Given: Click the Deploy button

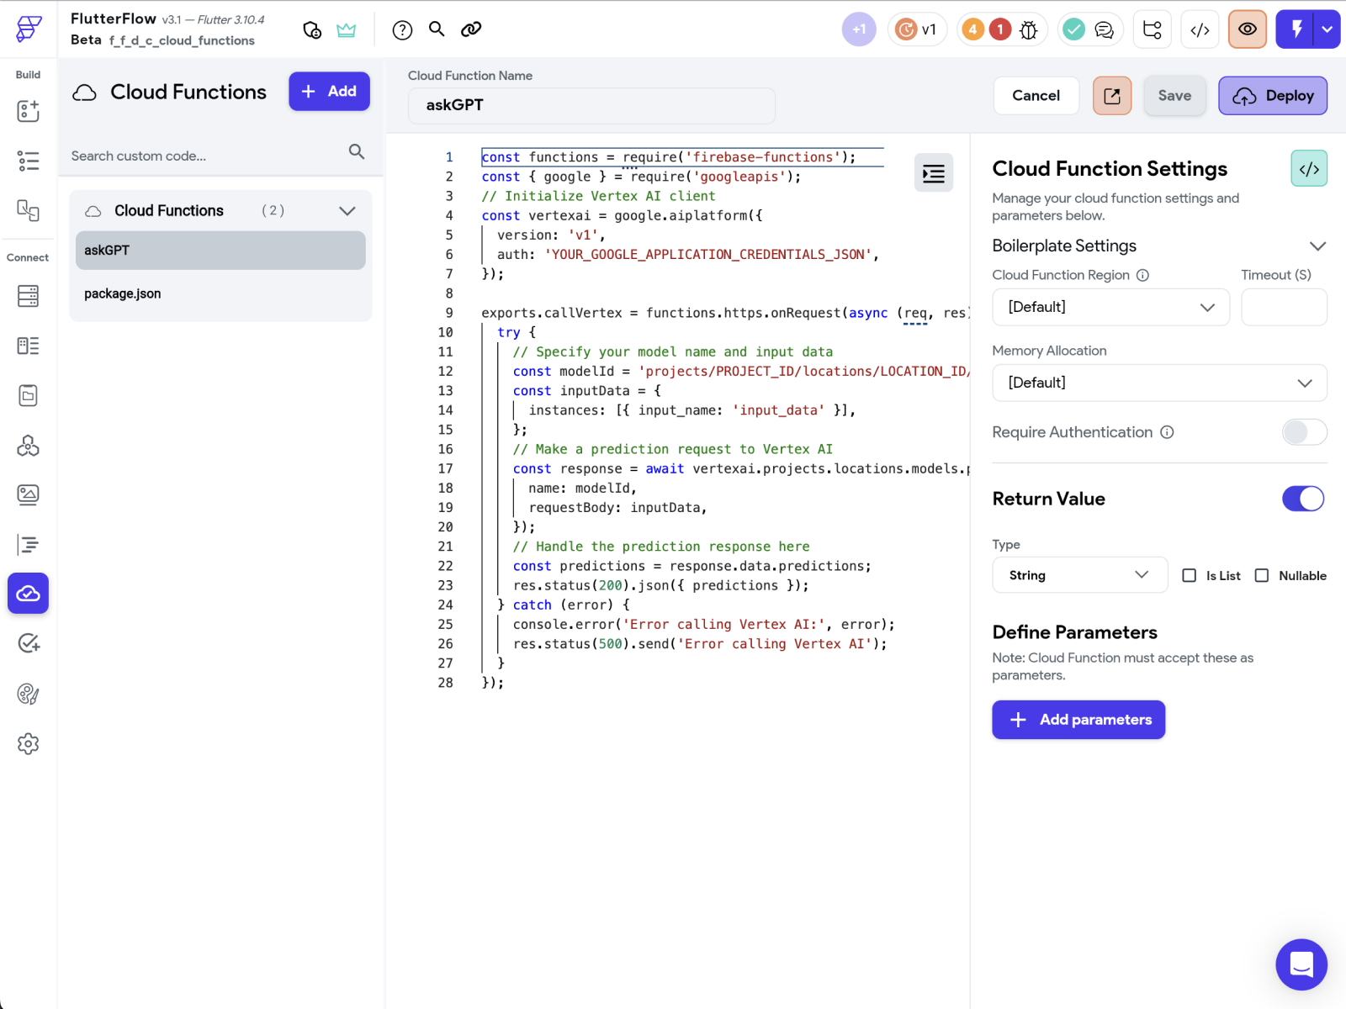Looking at the screenshot, I should [x=1272, y=96].
